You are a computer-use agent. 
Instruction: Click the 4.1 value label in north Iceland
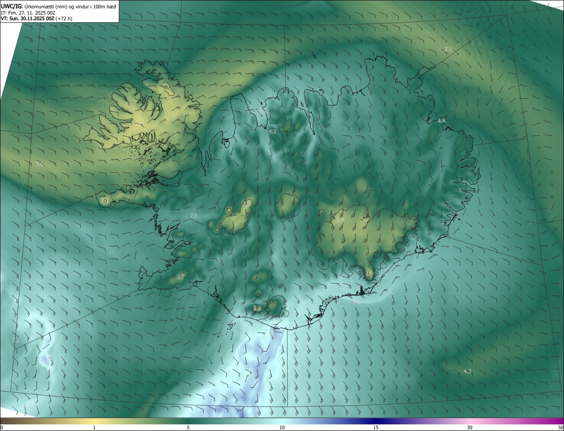273,131
